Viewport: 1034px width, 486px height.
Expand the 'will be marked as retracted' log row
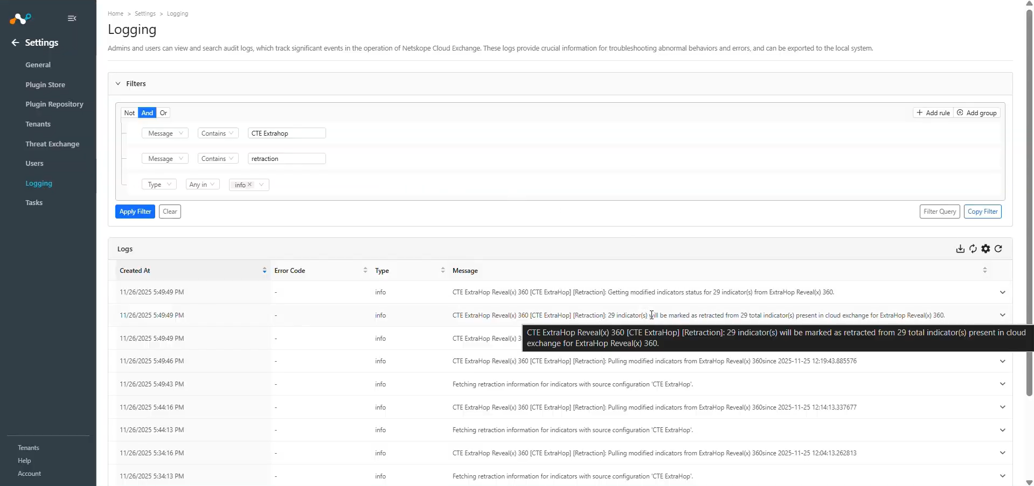(1002, 315)
